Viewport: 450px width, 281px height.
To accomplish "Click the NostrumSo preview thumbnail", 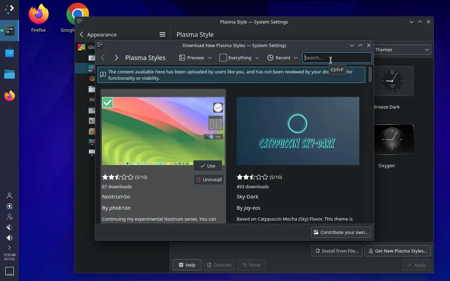I will point(163,131).
